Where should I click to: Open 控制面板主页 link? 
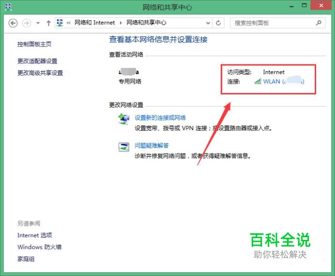click(34, 44)
